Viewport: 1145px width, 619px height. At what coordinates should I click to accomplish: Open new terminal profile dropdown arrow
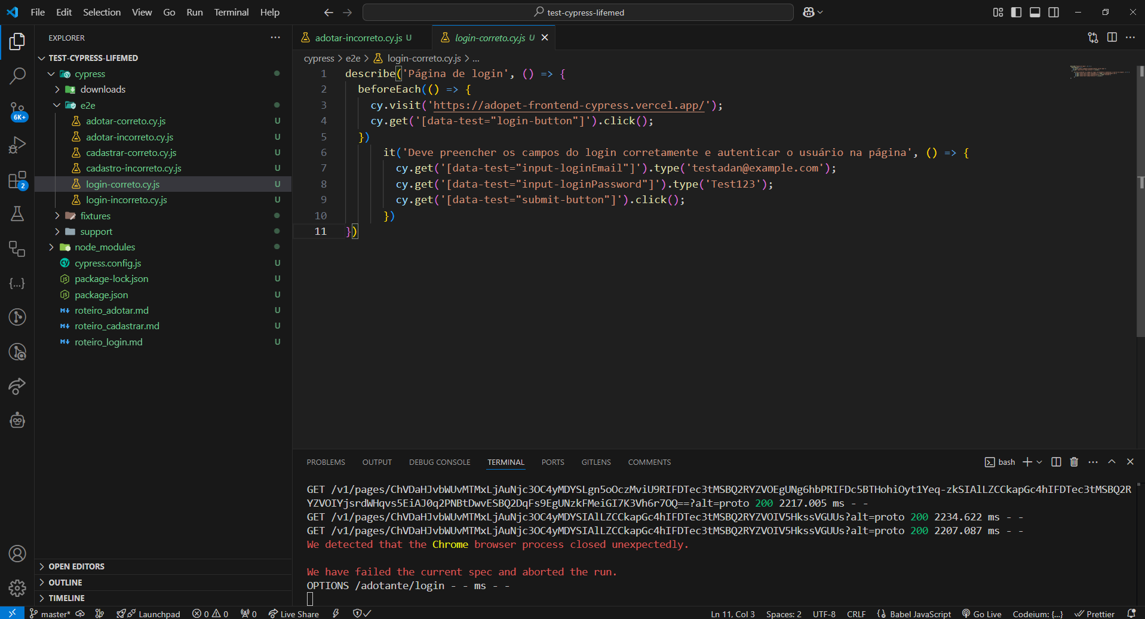pyautogui.click(x=1039, y=462)
